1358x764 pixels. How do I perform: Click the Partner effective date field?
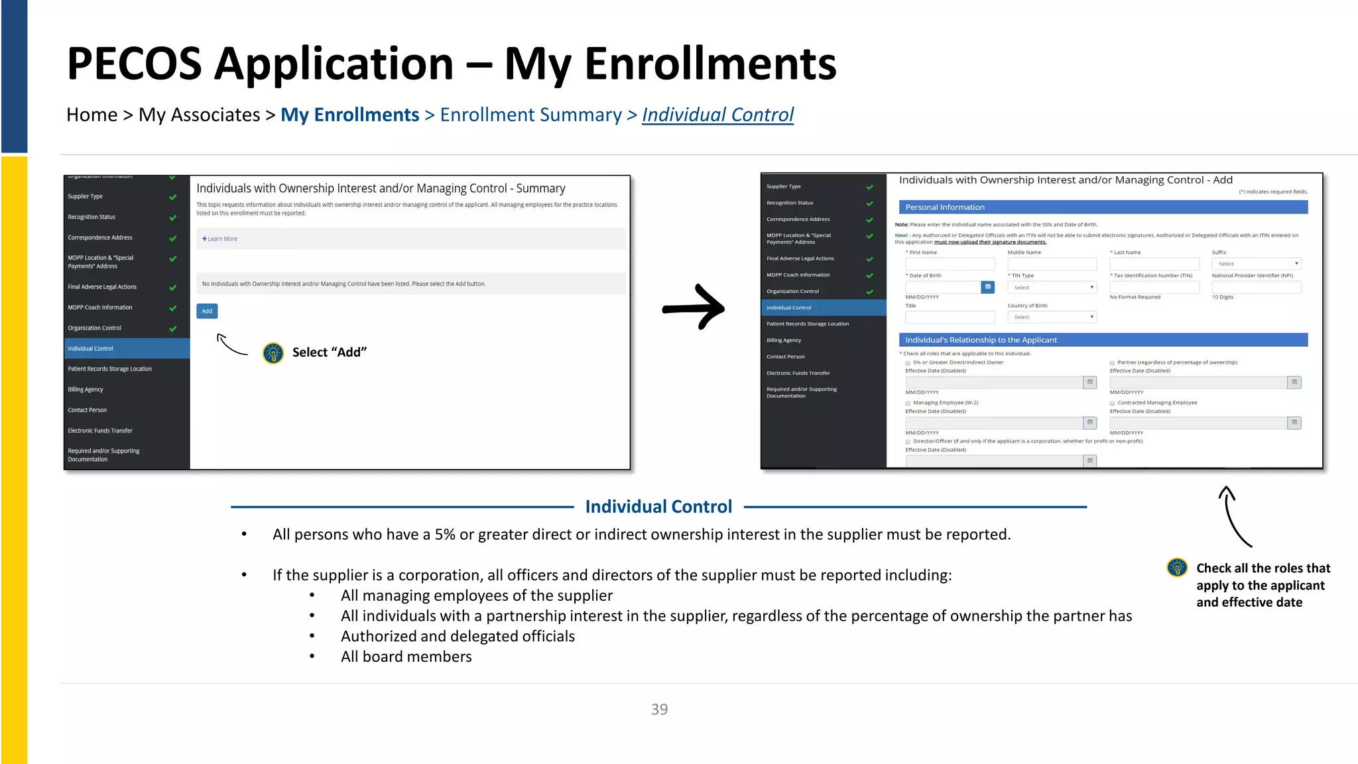point(1198,382)
